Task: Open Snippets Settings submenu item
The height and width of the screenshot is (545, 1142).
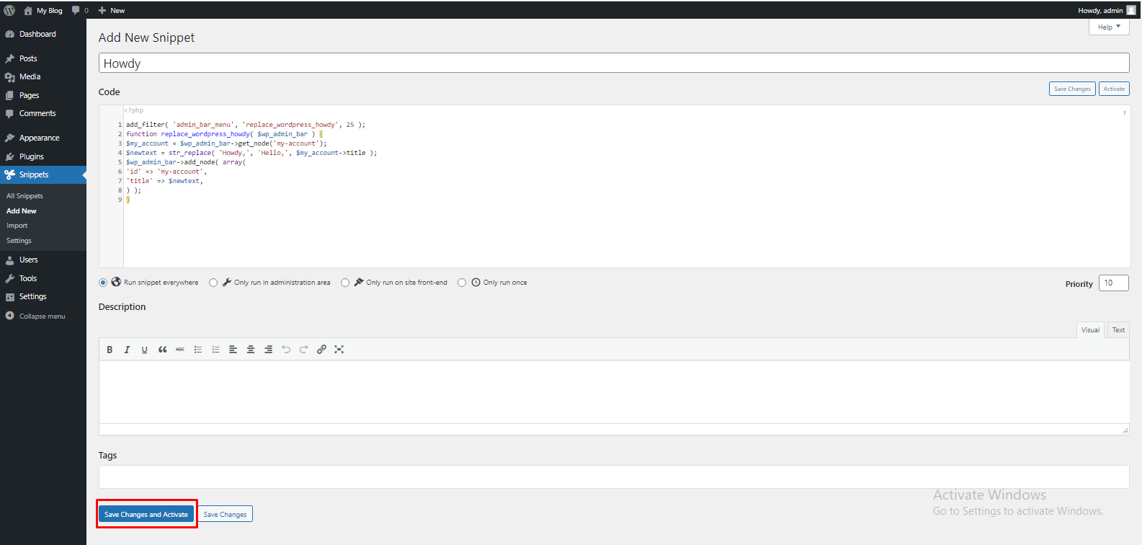Action: [19, 241]
